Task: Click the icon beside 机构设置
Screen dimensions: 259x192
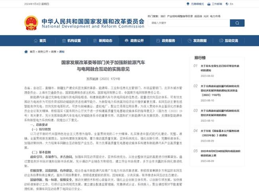Action: (x=63, y=41)
